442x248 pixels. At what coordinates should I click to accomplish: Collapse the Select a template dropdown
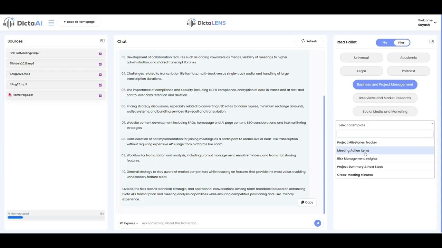click(x=385, y=125)
